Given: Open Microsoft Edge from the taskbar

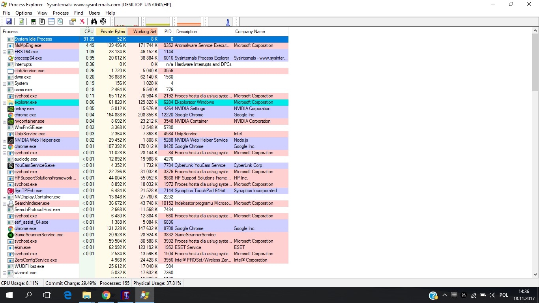Looking at the screenshot, I should (x=67, y=295).
